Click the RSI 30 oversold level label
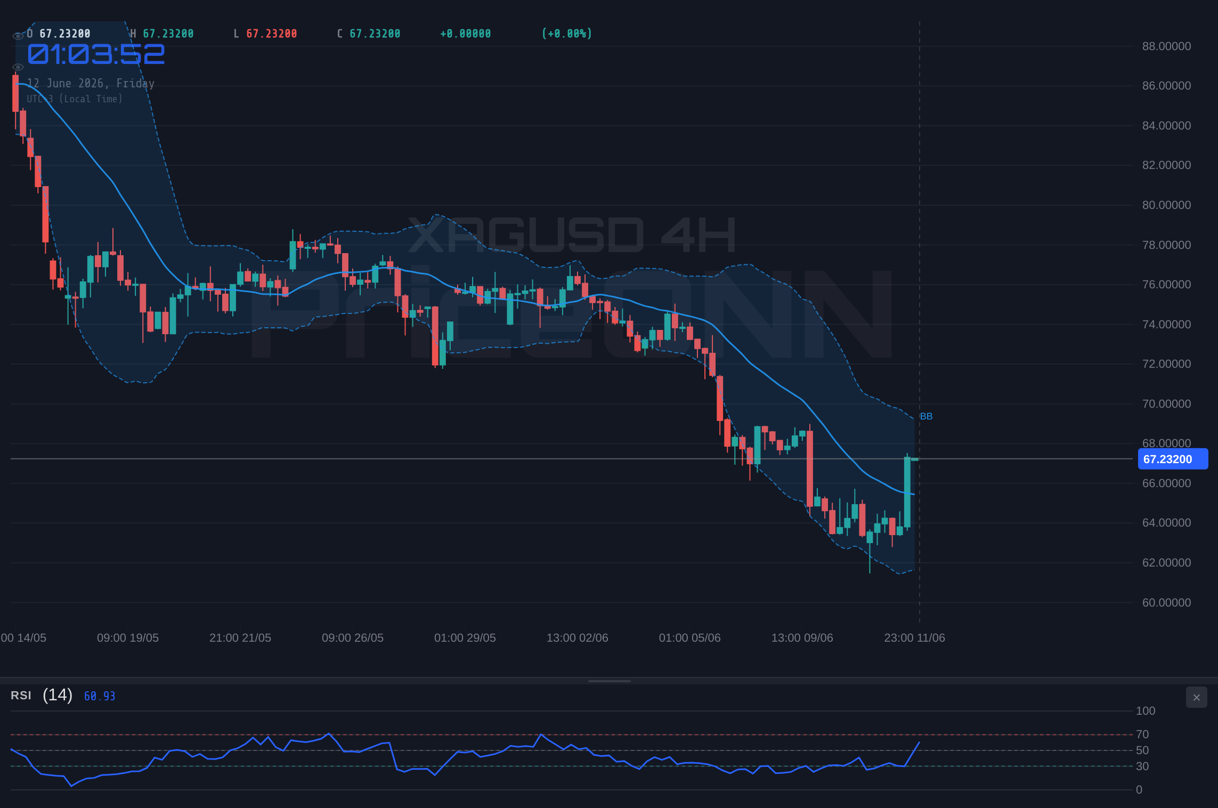Image resolution: width=1218 pixels, height=808 pixels. click(1142, 766)
